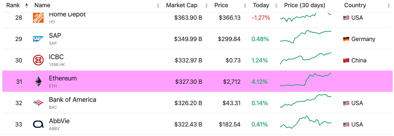Click the China flag in ICBC row

click(x=346, y=60)
